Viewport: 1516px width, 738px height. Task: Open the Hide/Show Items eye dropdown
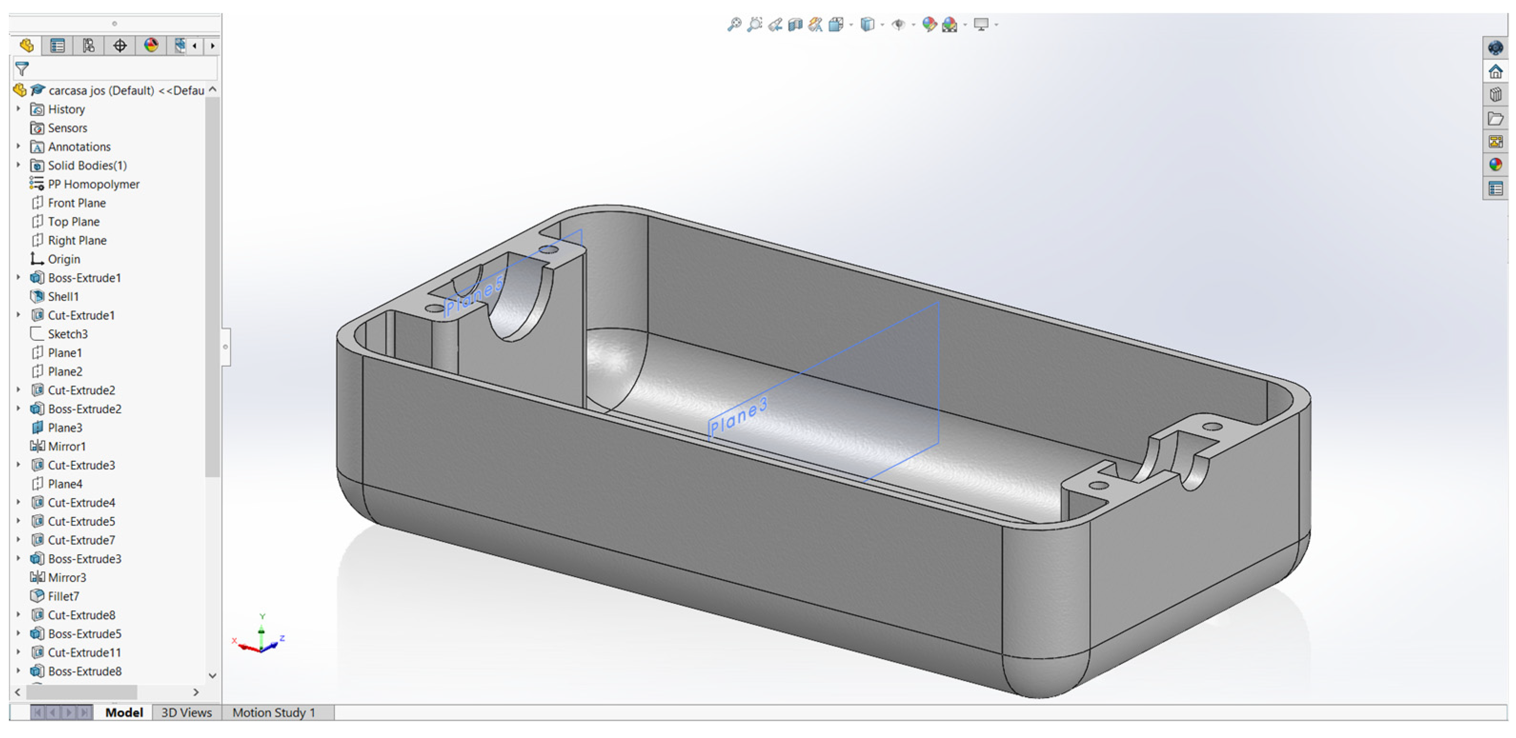913,25
